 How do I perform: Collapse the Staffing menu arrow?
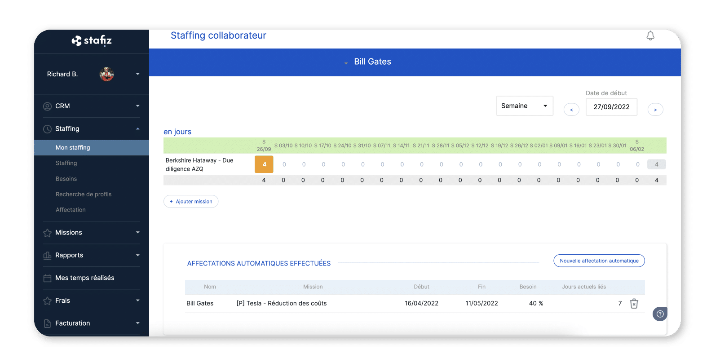click(137, 129)
